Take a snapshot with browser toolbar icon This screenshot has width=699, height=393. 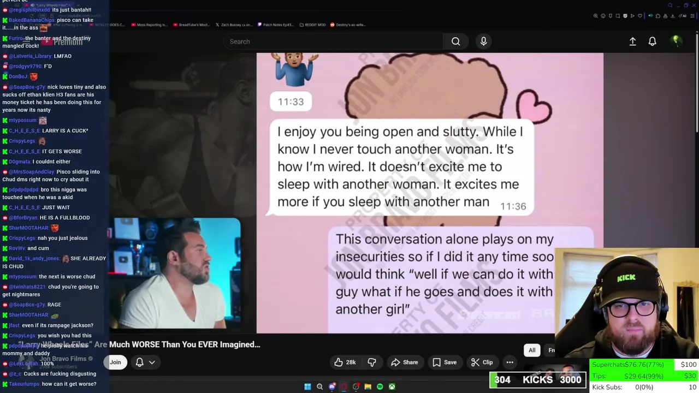tap(618, 16)
